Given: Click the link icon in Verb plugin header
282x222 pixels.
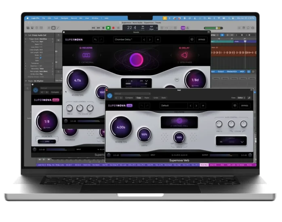Looking at the screenshot, I should [249, 98].
